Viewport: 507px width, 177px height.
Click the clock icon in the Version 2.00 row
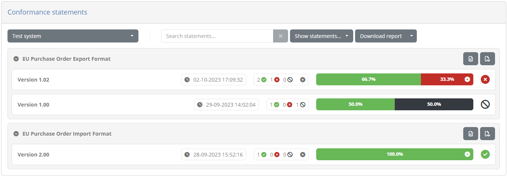tap(187, 155)
